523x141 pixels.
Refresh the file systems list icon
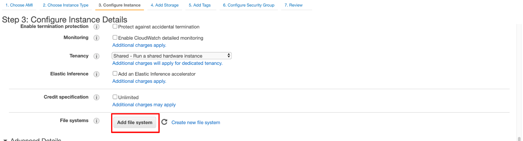[x=164, y=122]
